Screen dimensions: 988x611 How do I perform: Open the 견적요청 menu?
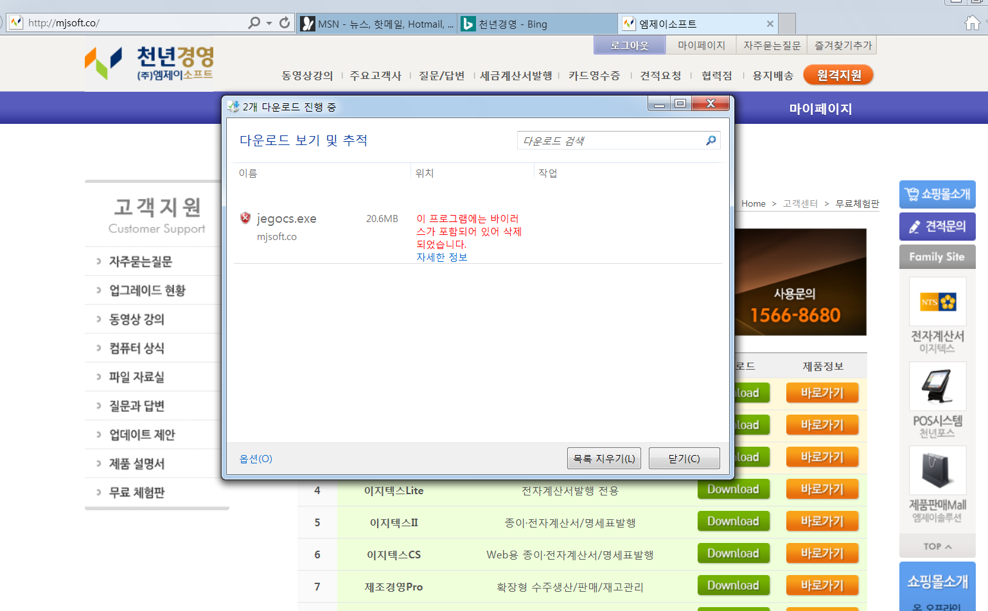click(660, 76)
